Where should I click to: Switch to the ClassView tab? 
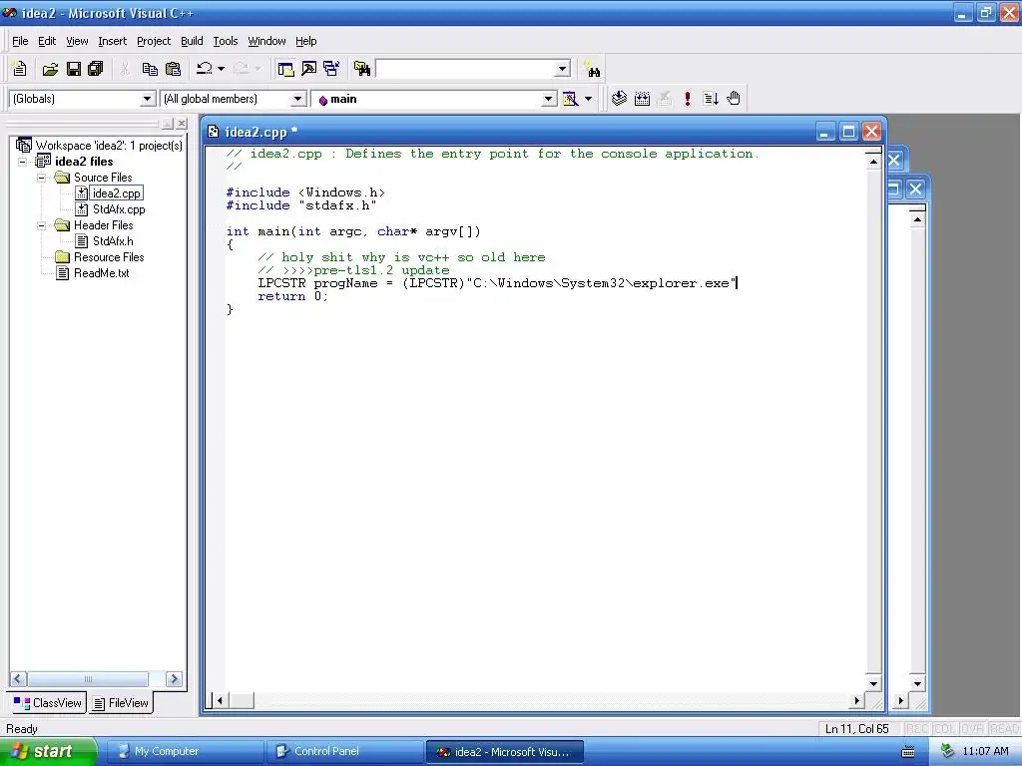point(48,703)
